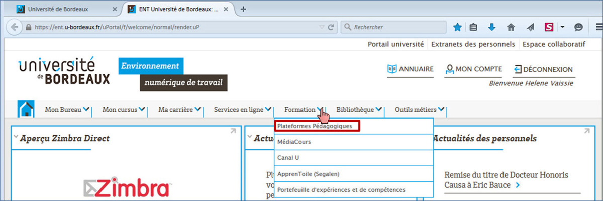Image resolution: width=603 pixels, height=201 pixels.
Task: Click the red S extension icon
Action: (x=549, y=27)
